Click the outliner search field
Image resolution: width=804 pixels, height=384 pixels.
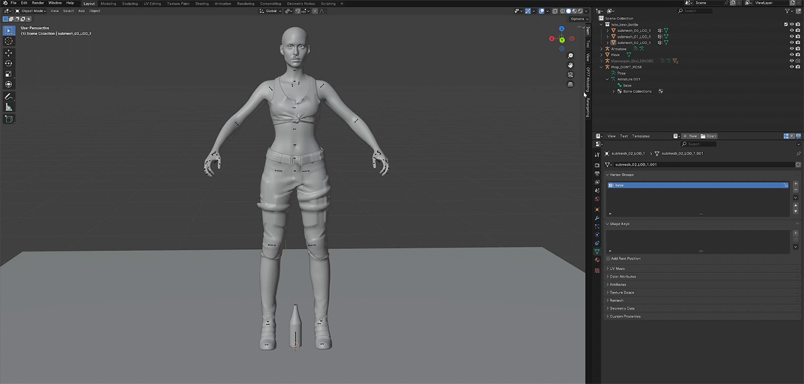(x=698, y=11)
